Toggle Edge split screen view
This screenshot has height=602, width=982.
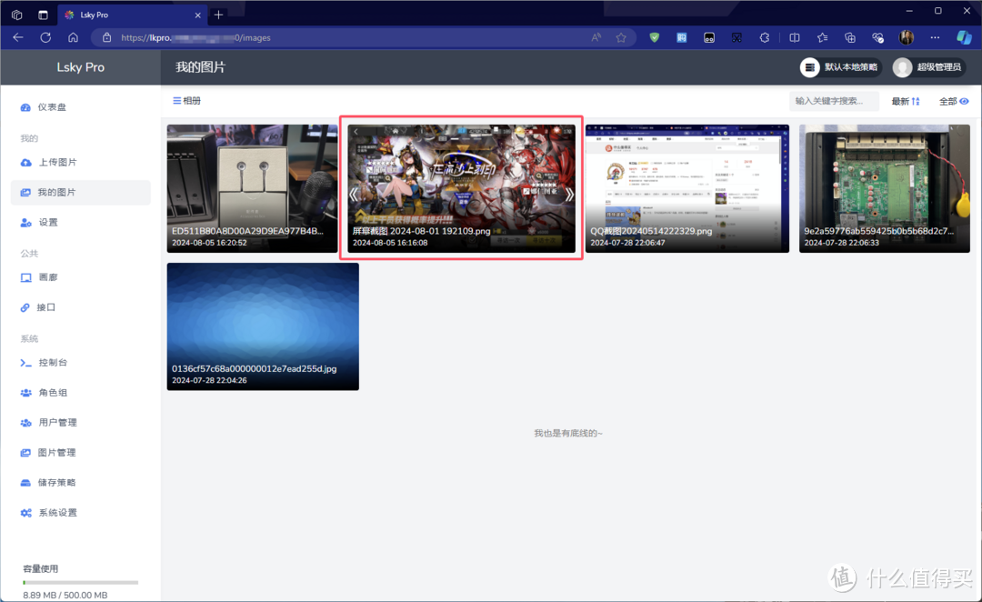(794, 37)
